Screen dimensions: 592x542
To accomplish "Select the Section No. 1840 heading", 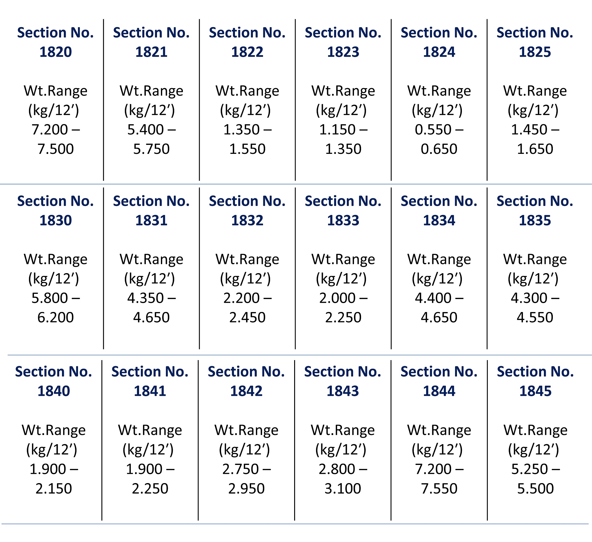I will (54, 381).
